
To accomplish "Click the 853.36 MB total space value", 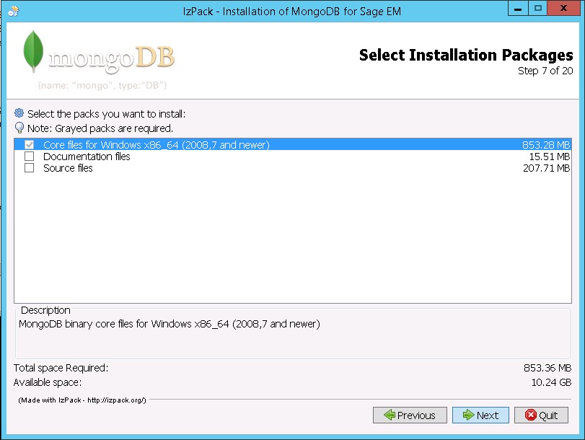I will tap(547, 368).
